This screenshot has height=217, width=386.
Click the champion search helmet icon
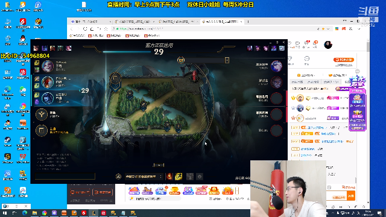click(x=181, y=60)
